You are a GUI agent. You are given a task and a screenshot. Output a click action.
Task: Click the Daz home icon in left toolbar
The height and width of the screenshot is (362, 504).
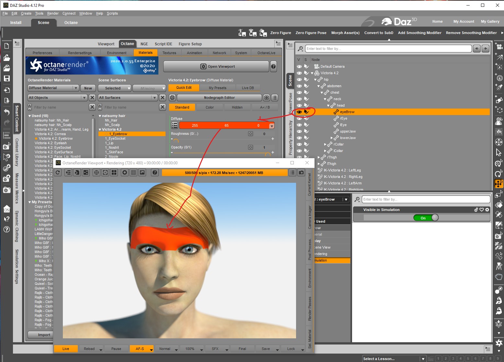[x=6, y=209]
